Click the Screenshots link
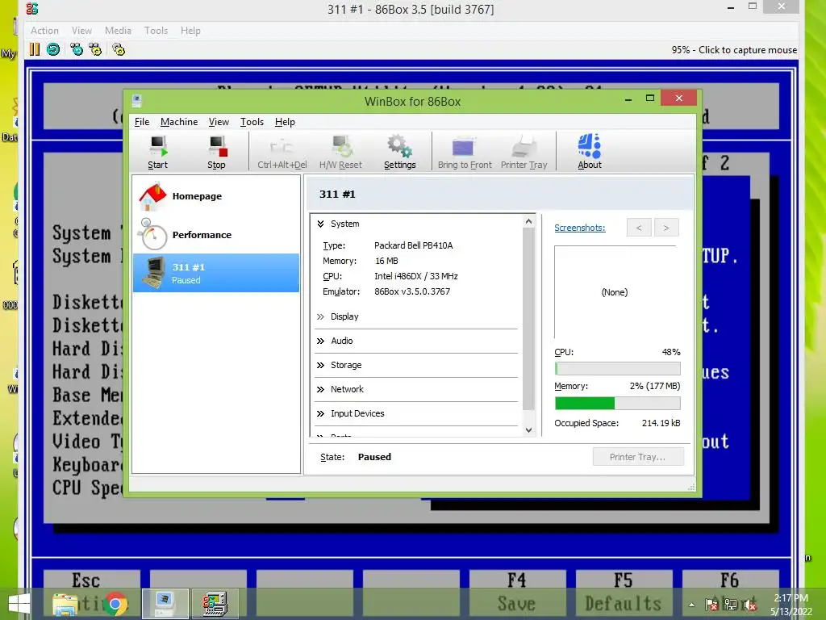This screenshot has width=826, height=620. pos(579,228)
